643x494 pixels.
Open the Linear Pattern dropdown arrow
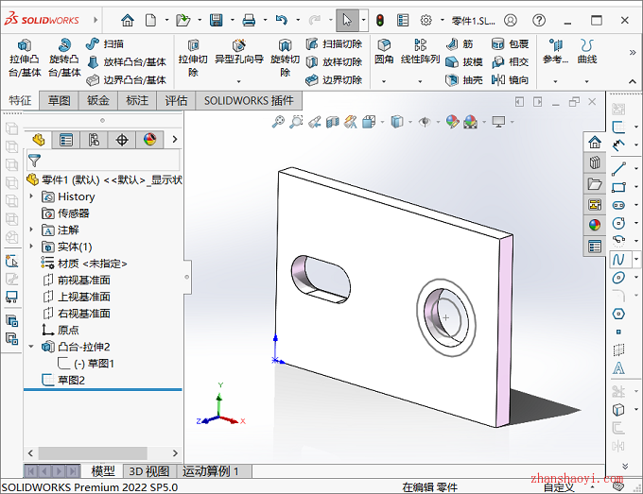[420, 82]
